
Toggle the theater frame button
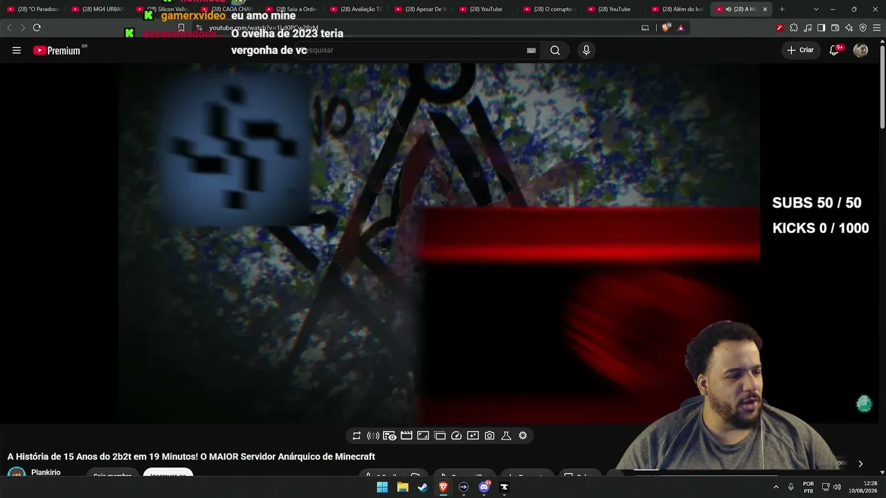coord(440,436)
